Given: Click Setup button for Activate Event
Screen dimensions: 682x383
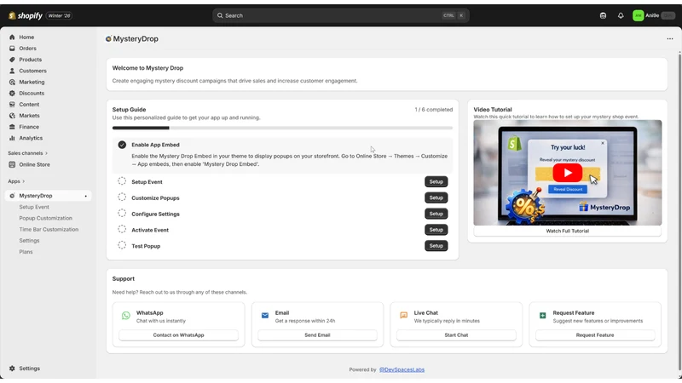Looking at the screenshot, I should click(436, 230).
